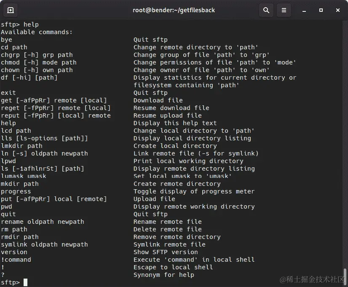The width and height of the screenshot is (348, 287).
Task: Click the 'Available commands:' header line
Action: click(x=38, y=32)
